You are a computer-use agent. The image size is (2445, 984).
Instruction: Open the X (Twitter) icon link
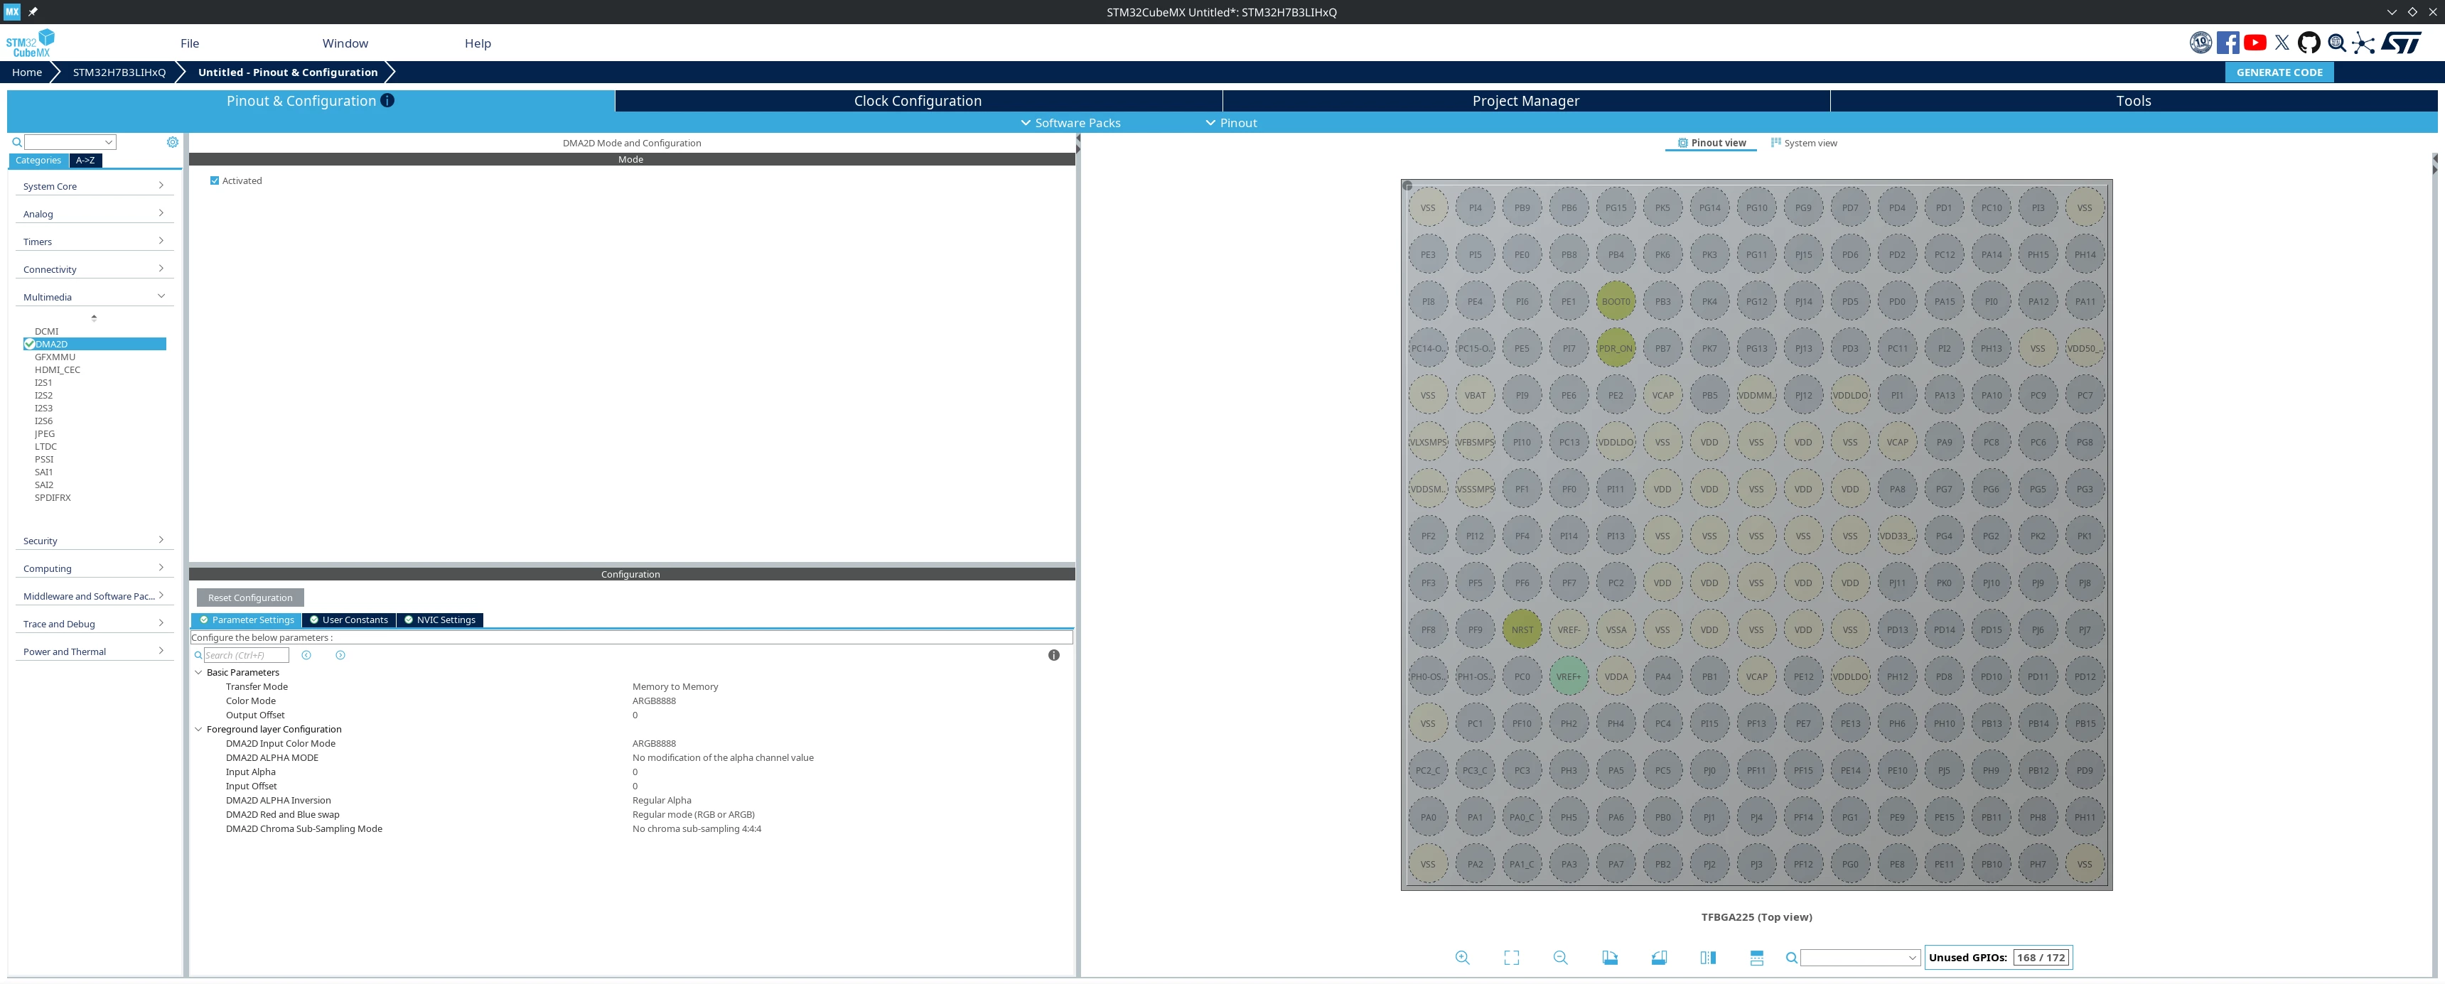(x=2282, y=43)
